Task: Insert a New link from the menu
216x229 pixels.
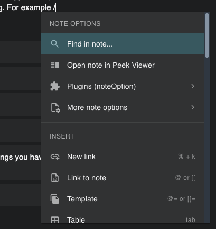Action: pyautogui.click(x=81, y=157)
